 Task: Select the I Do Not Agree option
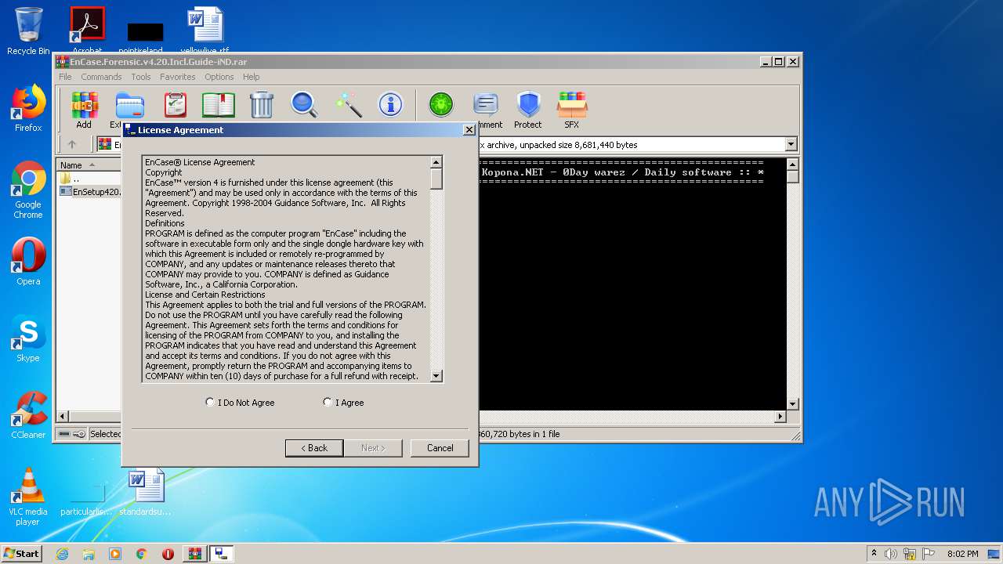pyautogui.click(x=241, y=403)
